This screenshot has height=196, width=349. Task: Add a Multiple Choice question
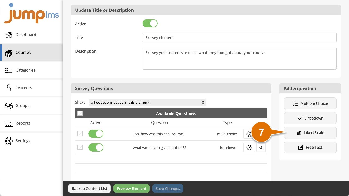point(310,103)
